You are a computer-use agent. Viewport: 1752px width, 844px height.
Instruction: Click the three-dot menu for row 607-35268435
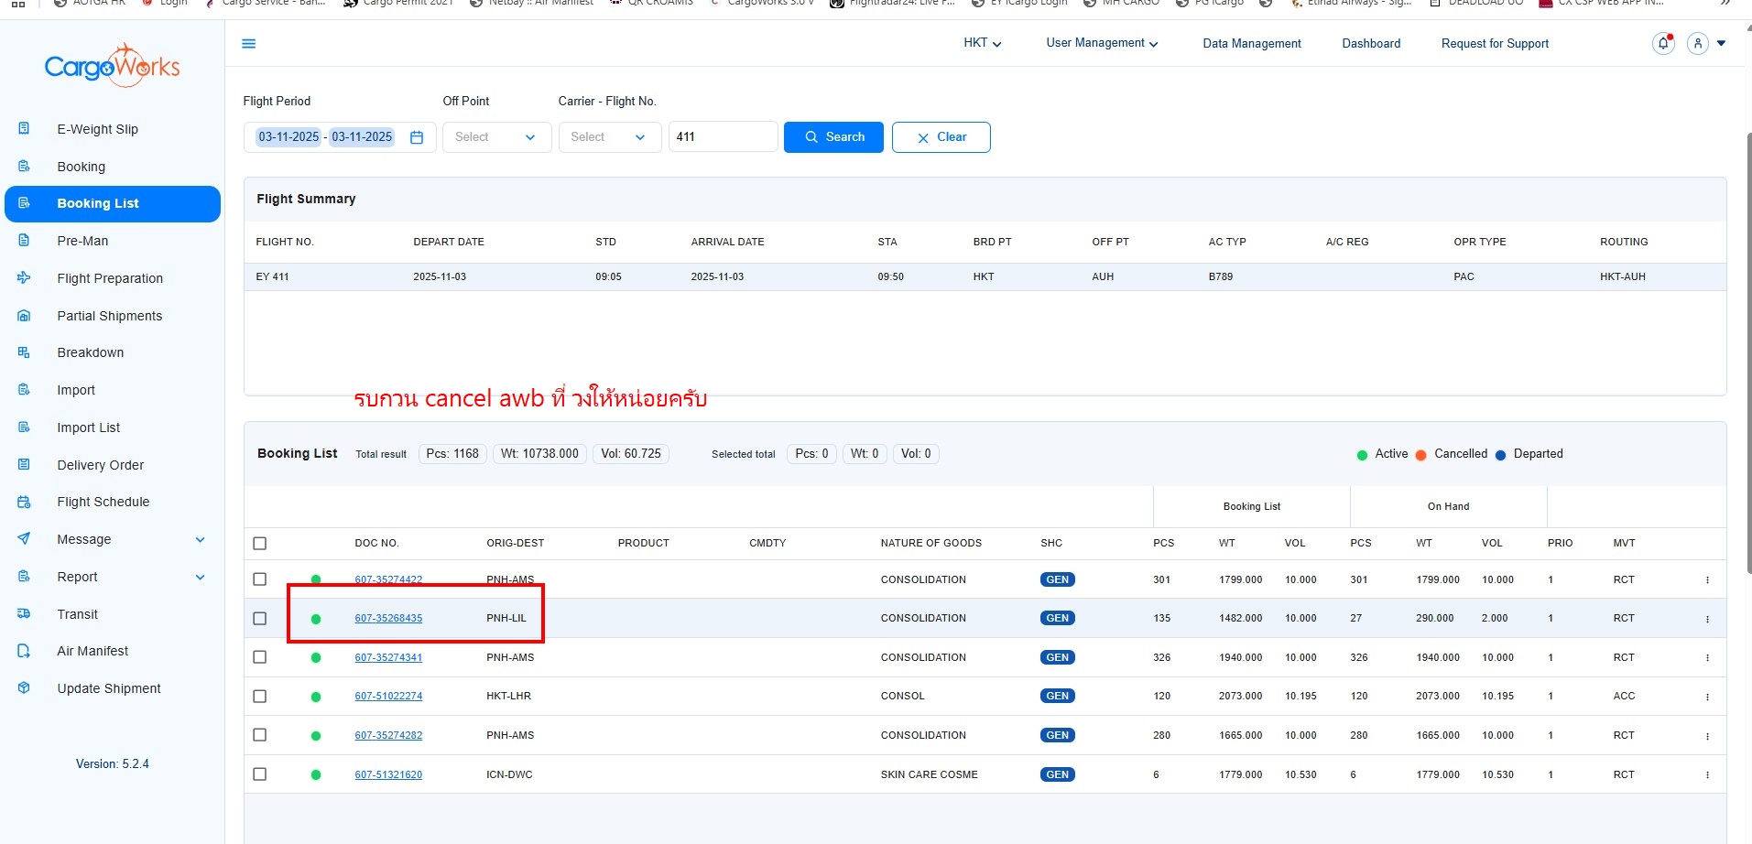1707,619
